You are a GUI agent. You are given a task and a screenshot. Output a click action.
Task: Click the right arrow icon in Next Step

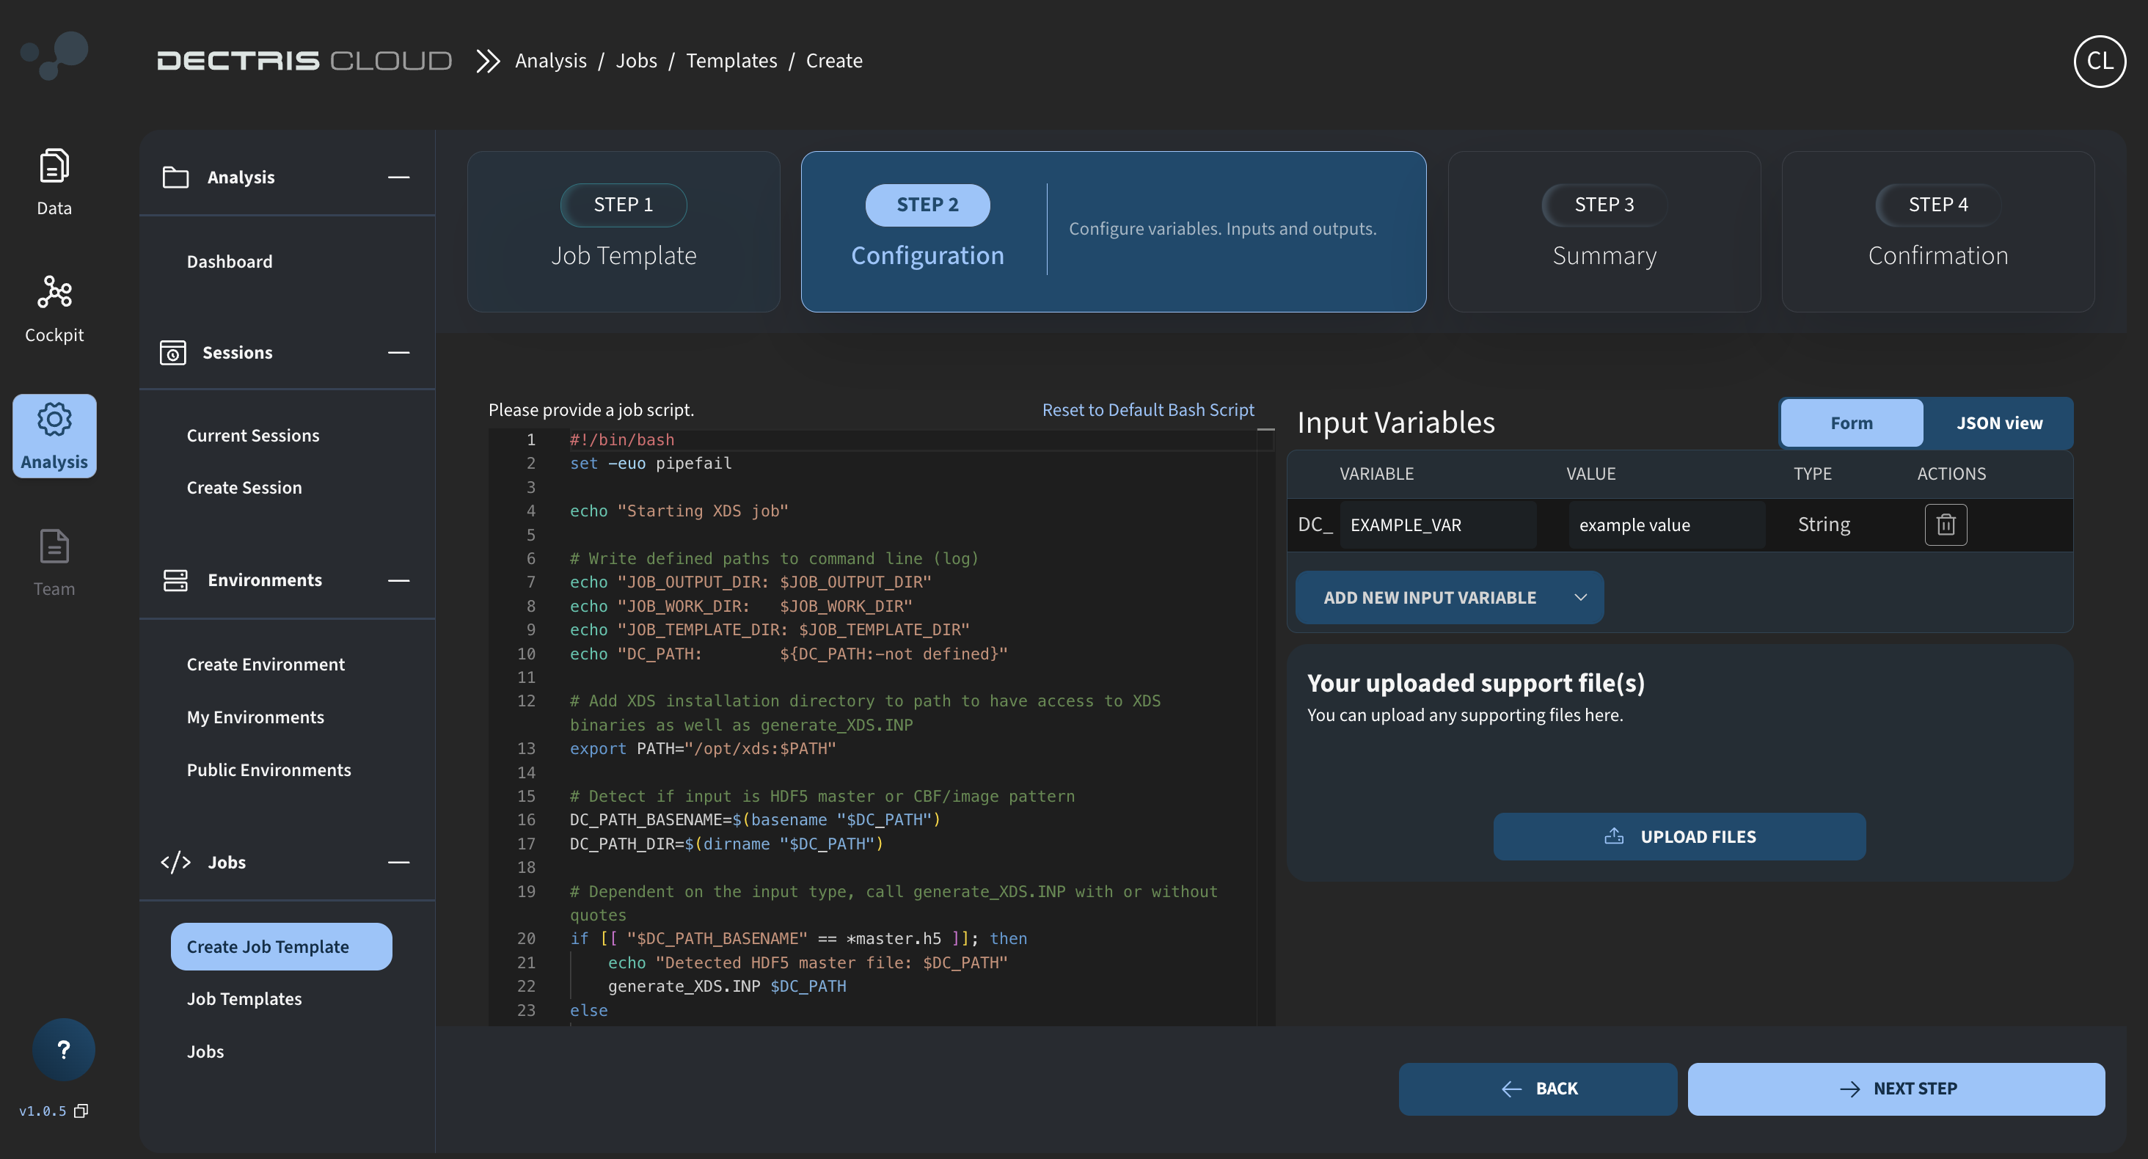click(1849, 1089)
